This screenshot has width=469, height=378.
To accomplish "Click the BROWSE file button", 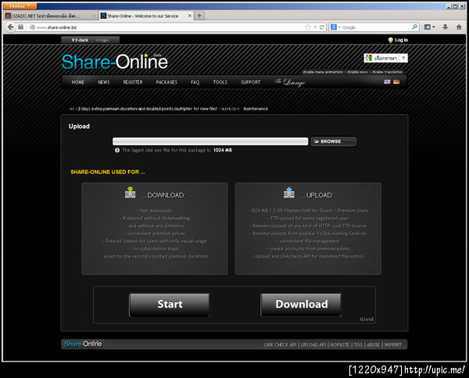I will tap(333, 141).
